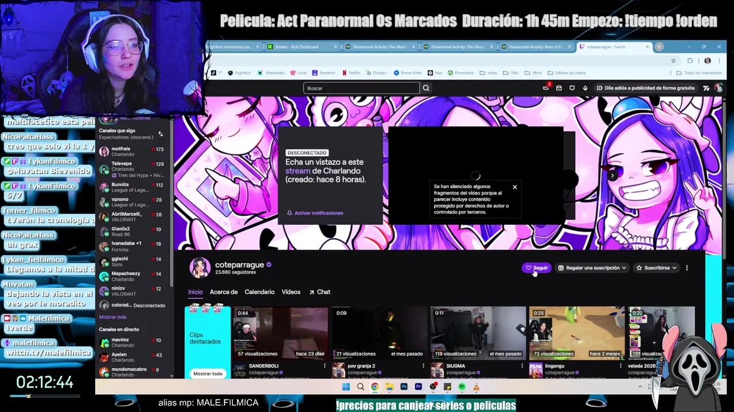734x412 pixels.
Task: Open the coteparrague channel name link
Action: (240, 265)
